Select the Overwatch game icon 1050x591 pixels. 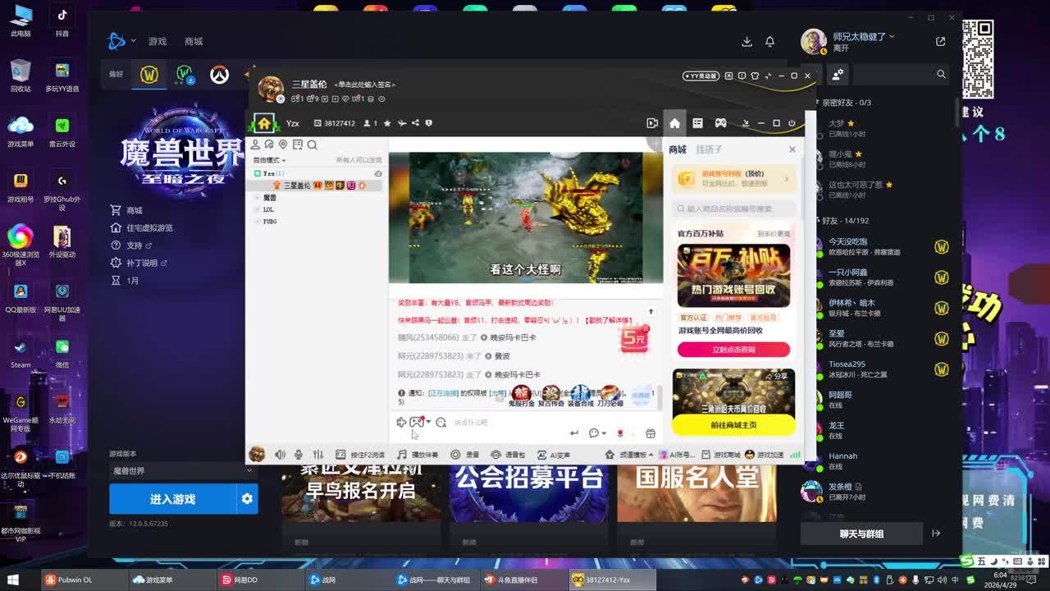point(219,75)
